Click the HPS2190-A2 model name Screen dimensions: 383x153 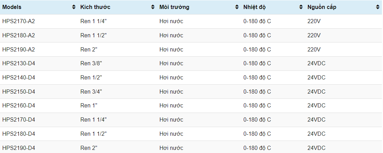tap(19, 49)
